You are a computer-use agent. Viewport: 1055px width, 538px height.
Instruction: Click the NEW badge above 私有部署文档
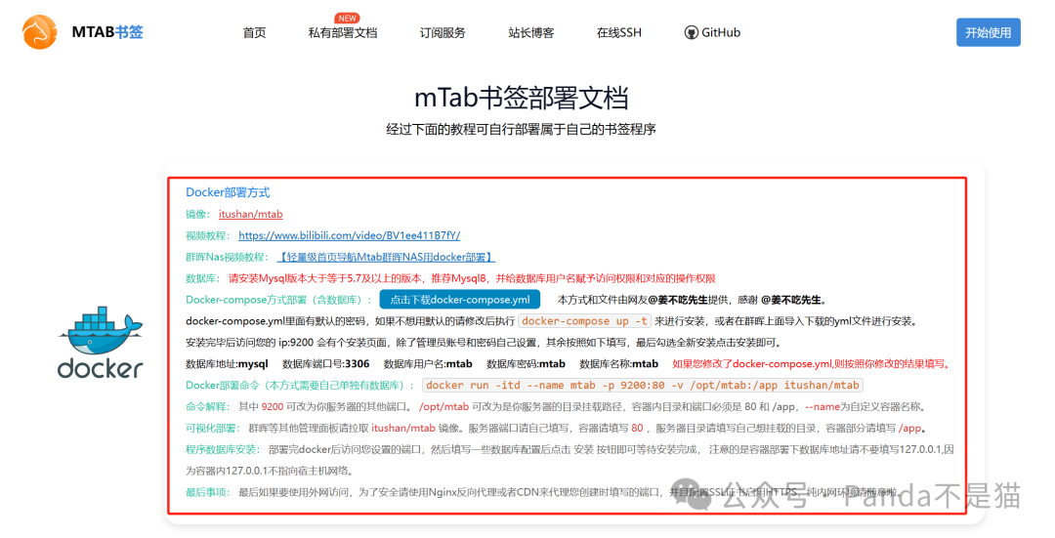[347, 19]
